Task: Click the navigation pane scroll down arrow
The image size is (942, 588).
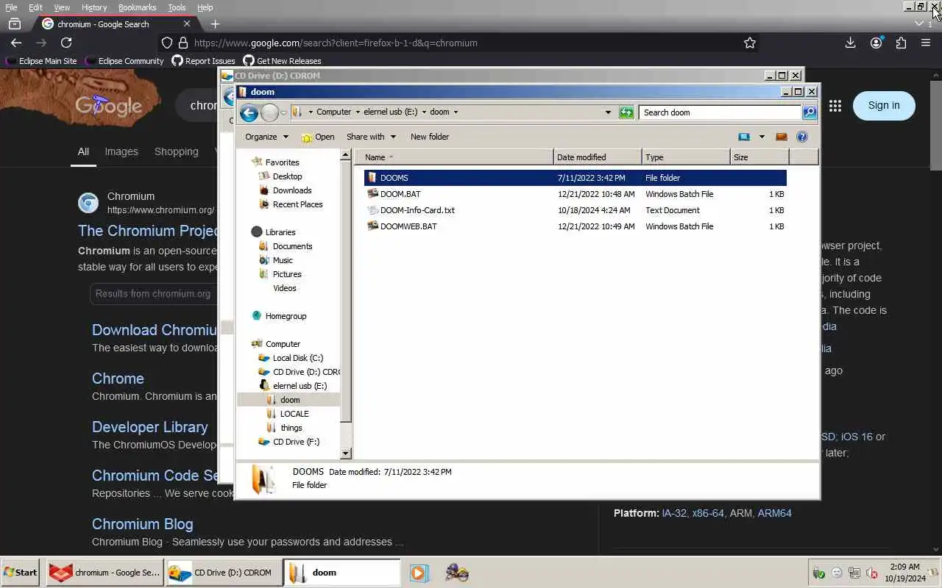Action: (x=346, y=453)
